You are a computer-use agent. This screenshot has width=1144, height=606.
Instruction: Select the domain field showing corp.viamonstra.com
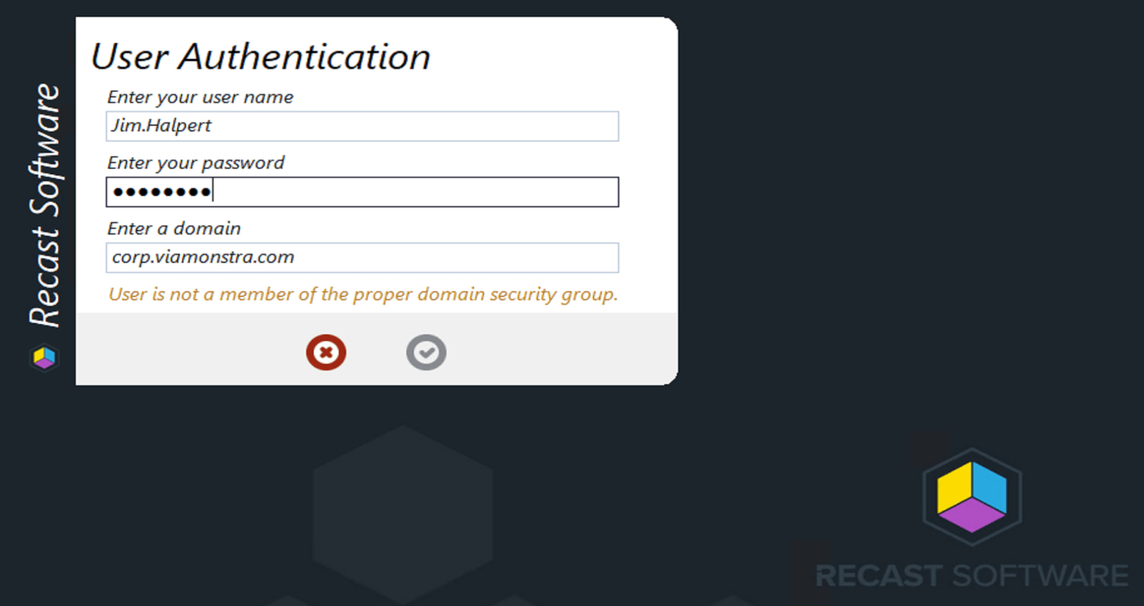point(362,258)
